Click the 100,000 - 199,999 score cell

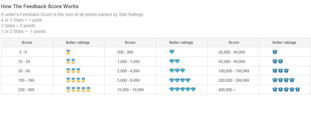[234, 71]
